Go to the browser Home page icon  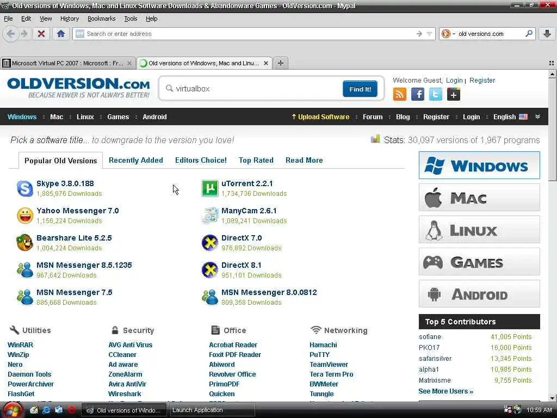tap(61, 34)
